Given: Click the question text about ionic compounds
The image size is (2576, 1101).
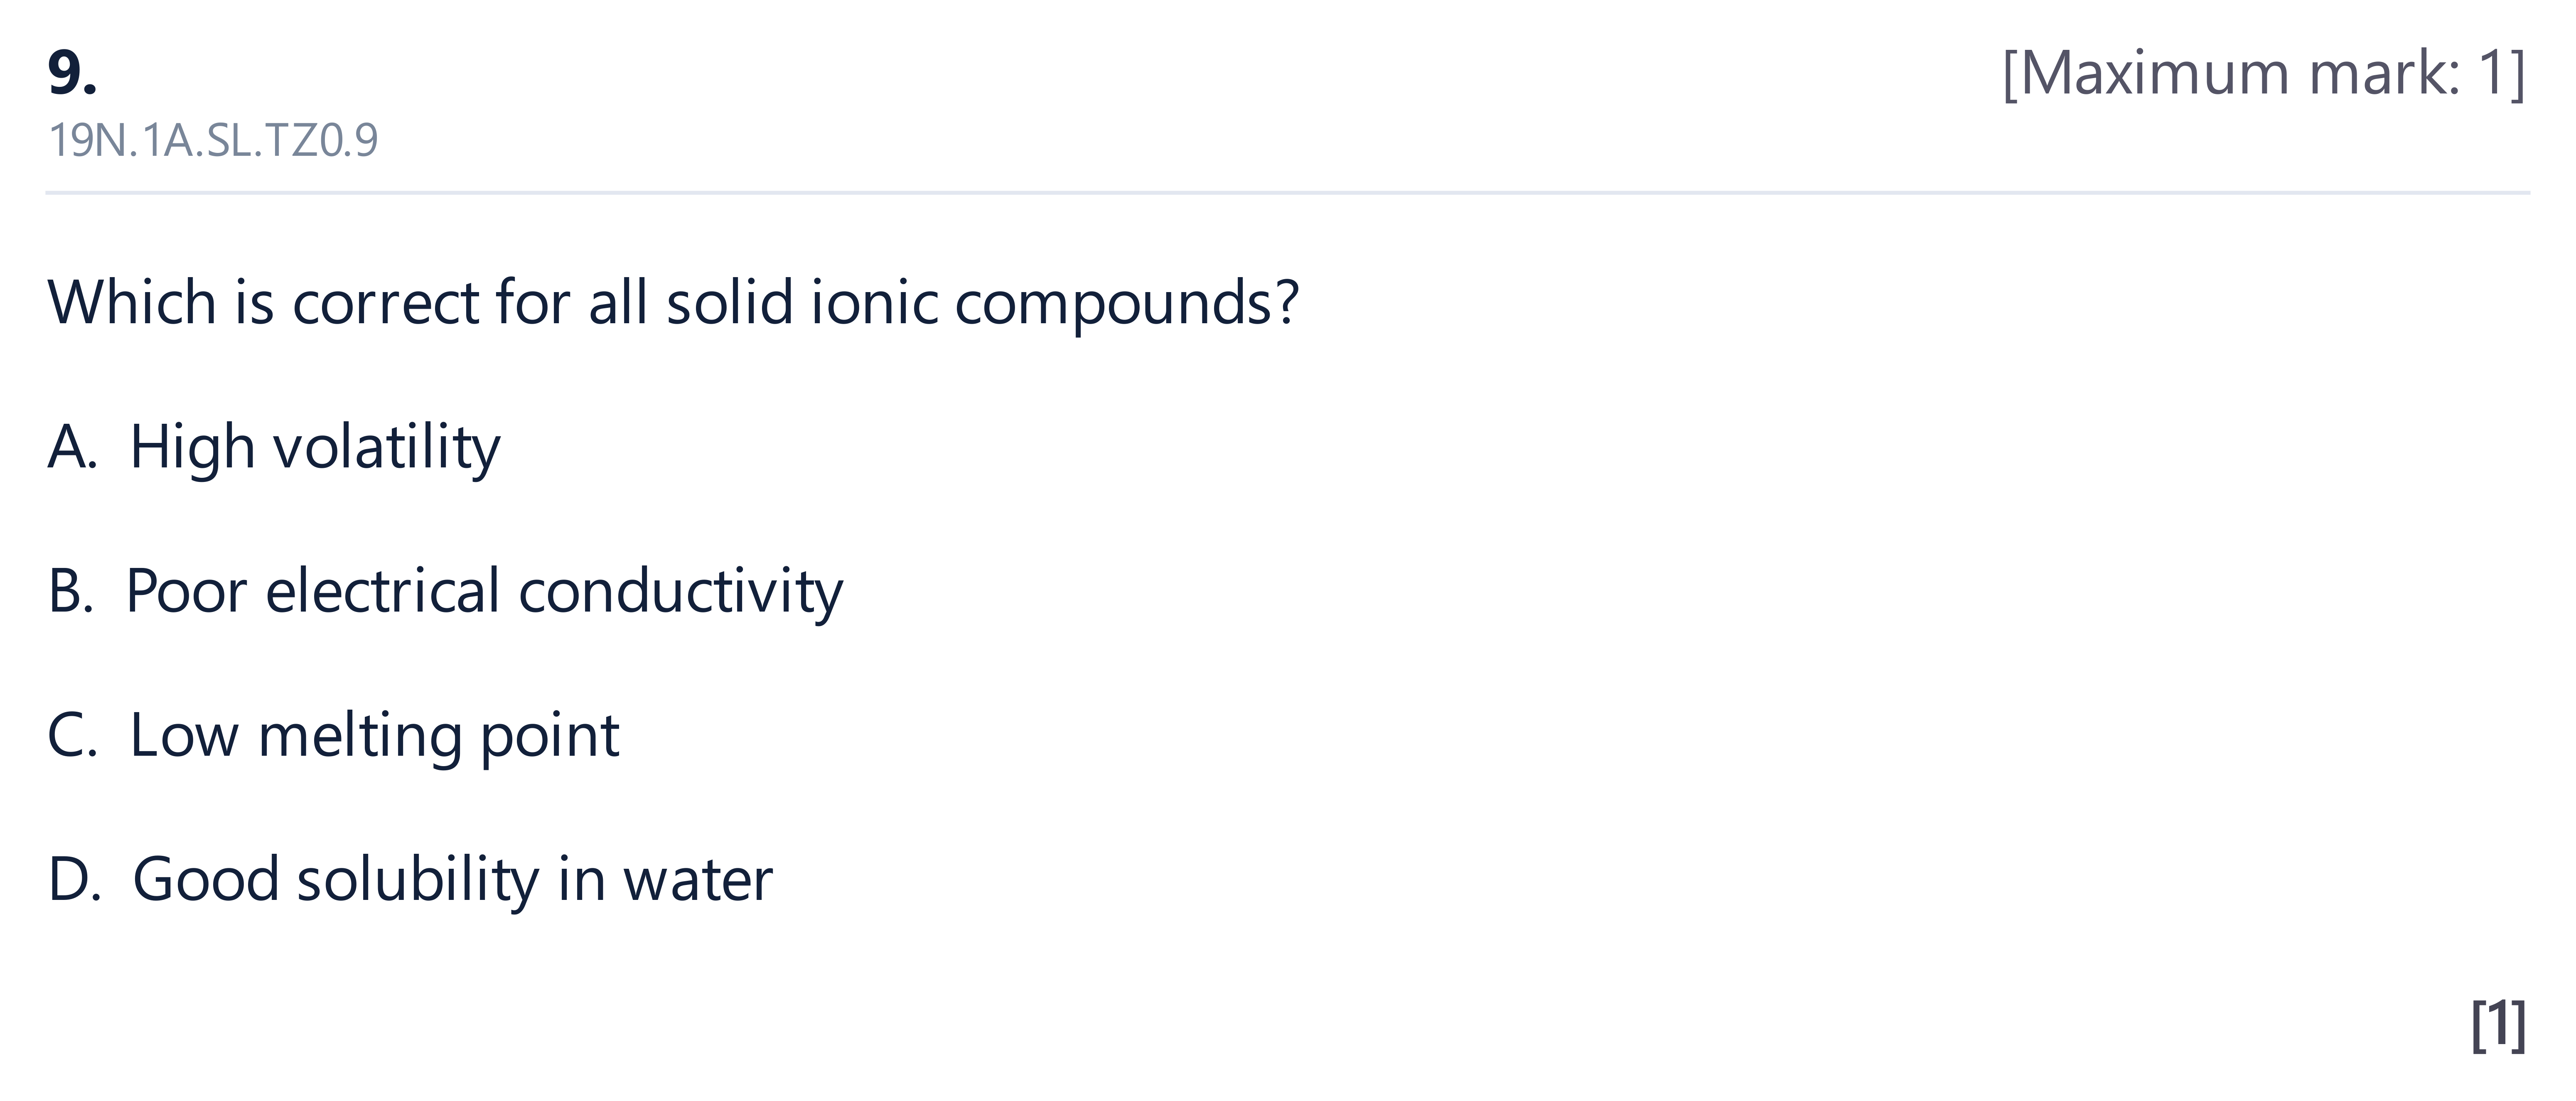Looking at the screenshot, I should coord(673,302).
